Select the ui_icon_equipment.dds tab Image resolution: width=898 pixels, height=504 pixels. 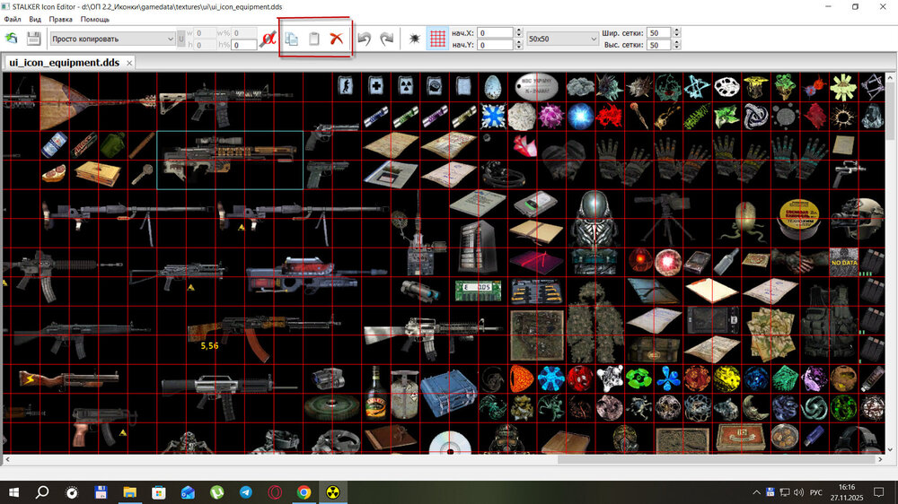click(63, 63)
